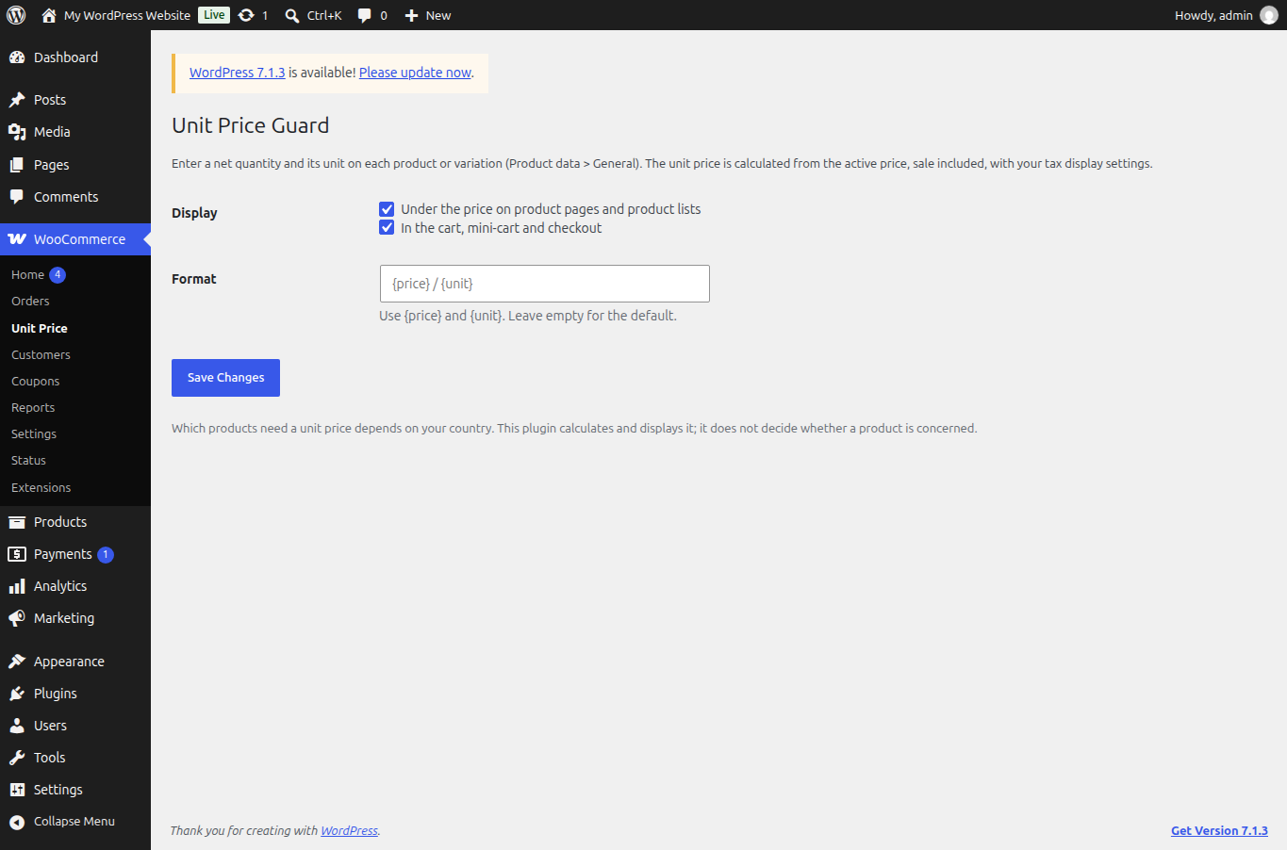Click the Tools wrench icon
Viewport: 1287px width, 850px height.
(17, 758)
